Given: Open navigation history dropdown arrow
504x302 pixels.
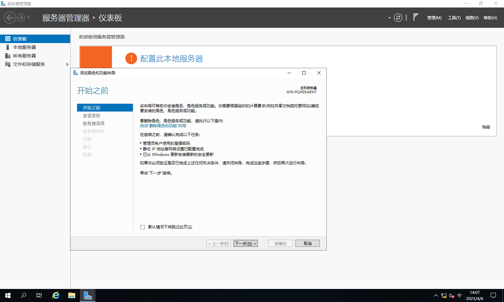Looking at the screenshot, I should point(29,18).
